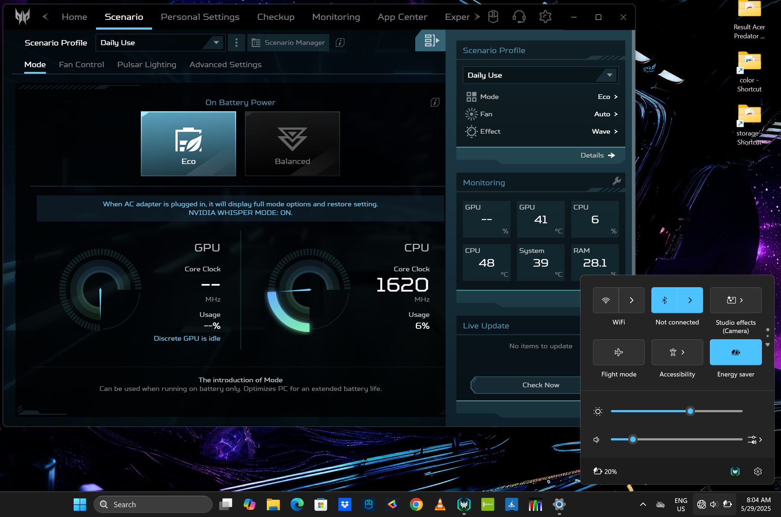Click ENG US language indicator

pyautogui.click(x=681, y=504)
